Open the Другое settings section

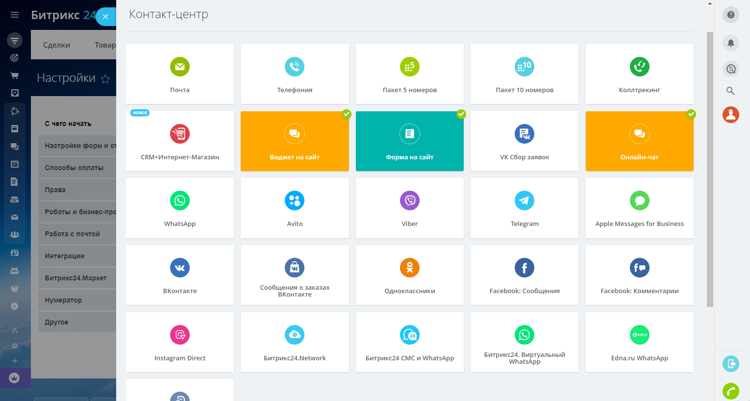[x=77, y=322]
